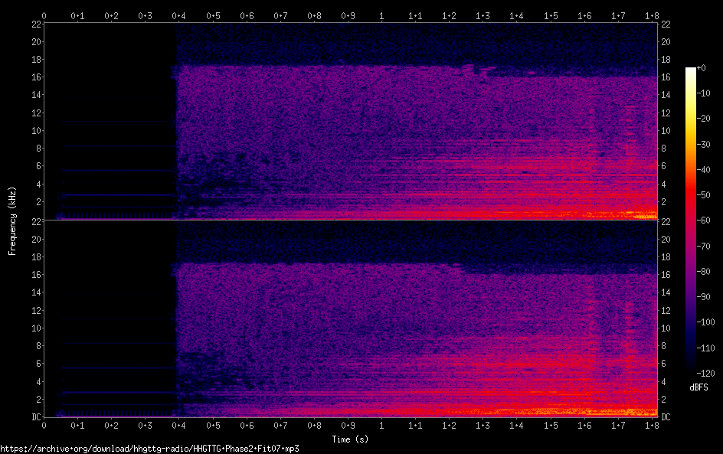Click the 'Time (s)' axis label
The height and width of the screenshot is (454, 723).
click(x=352, y=439)
